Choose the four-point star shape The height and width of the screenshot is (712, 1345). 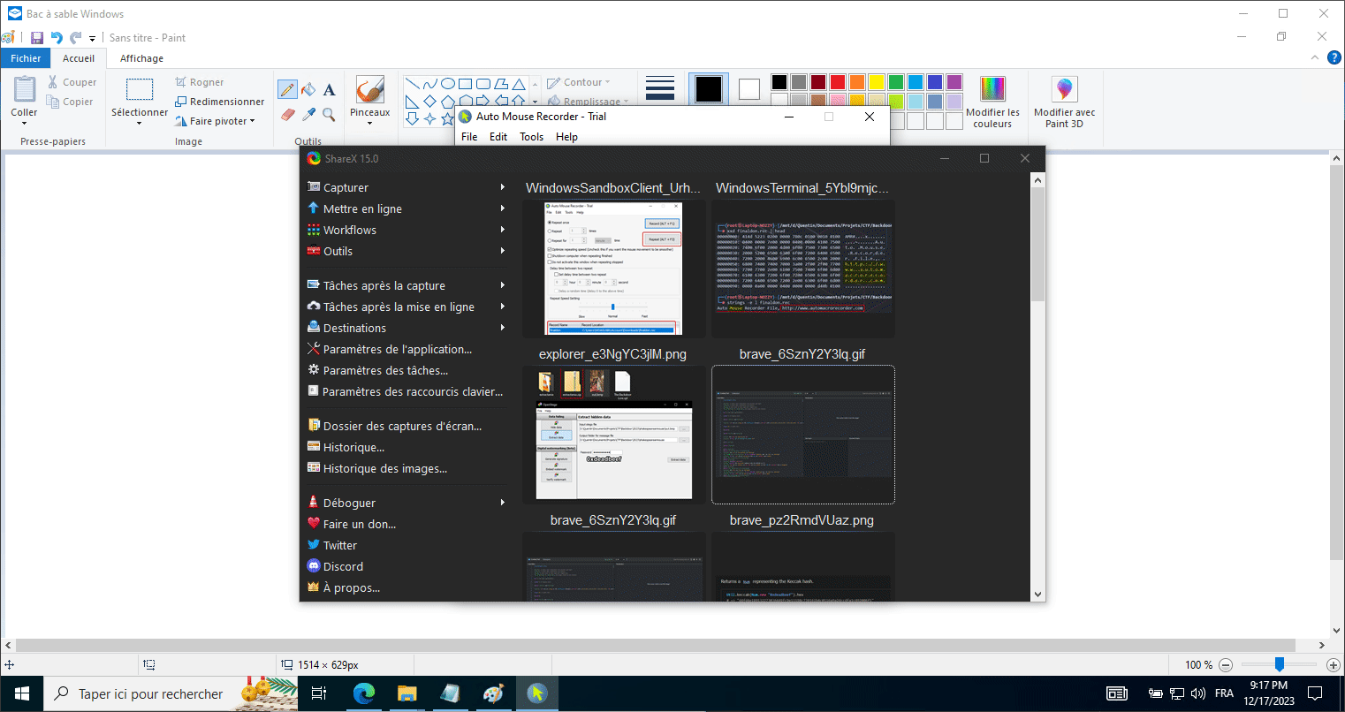pyautogui.click(x=430, y=118)
